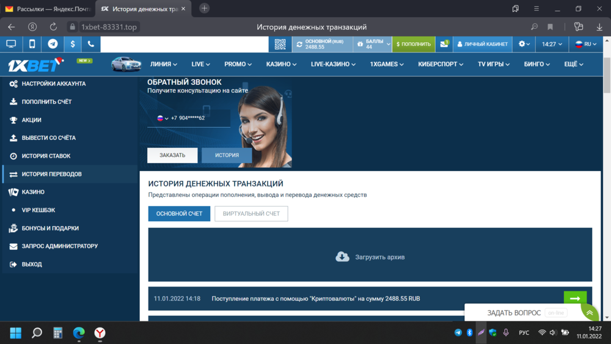The width and height of the screenshot is (611, 344).
Task: Select ИСТОРИЯ ПЕРЕВОДОВ in sidebar
Action: coord(70,174)
